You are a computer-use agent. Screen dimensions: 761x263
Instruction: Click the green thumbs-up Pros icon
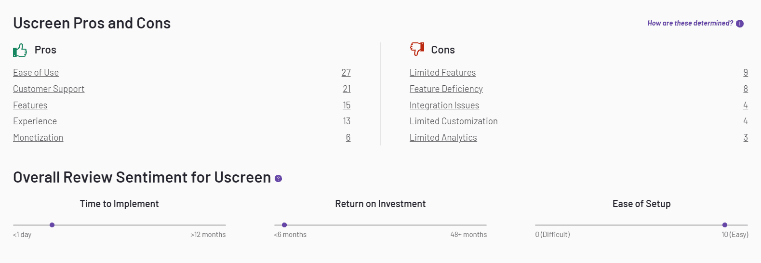pyautogui.click(x=20, y=50)
